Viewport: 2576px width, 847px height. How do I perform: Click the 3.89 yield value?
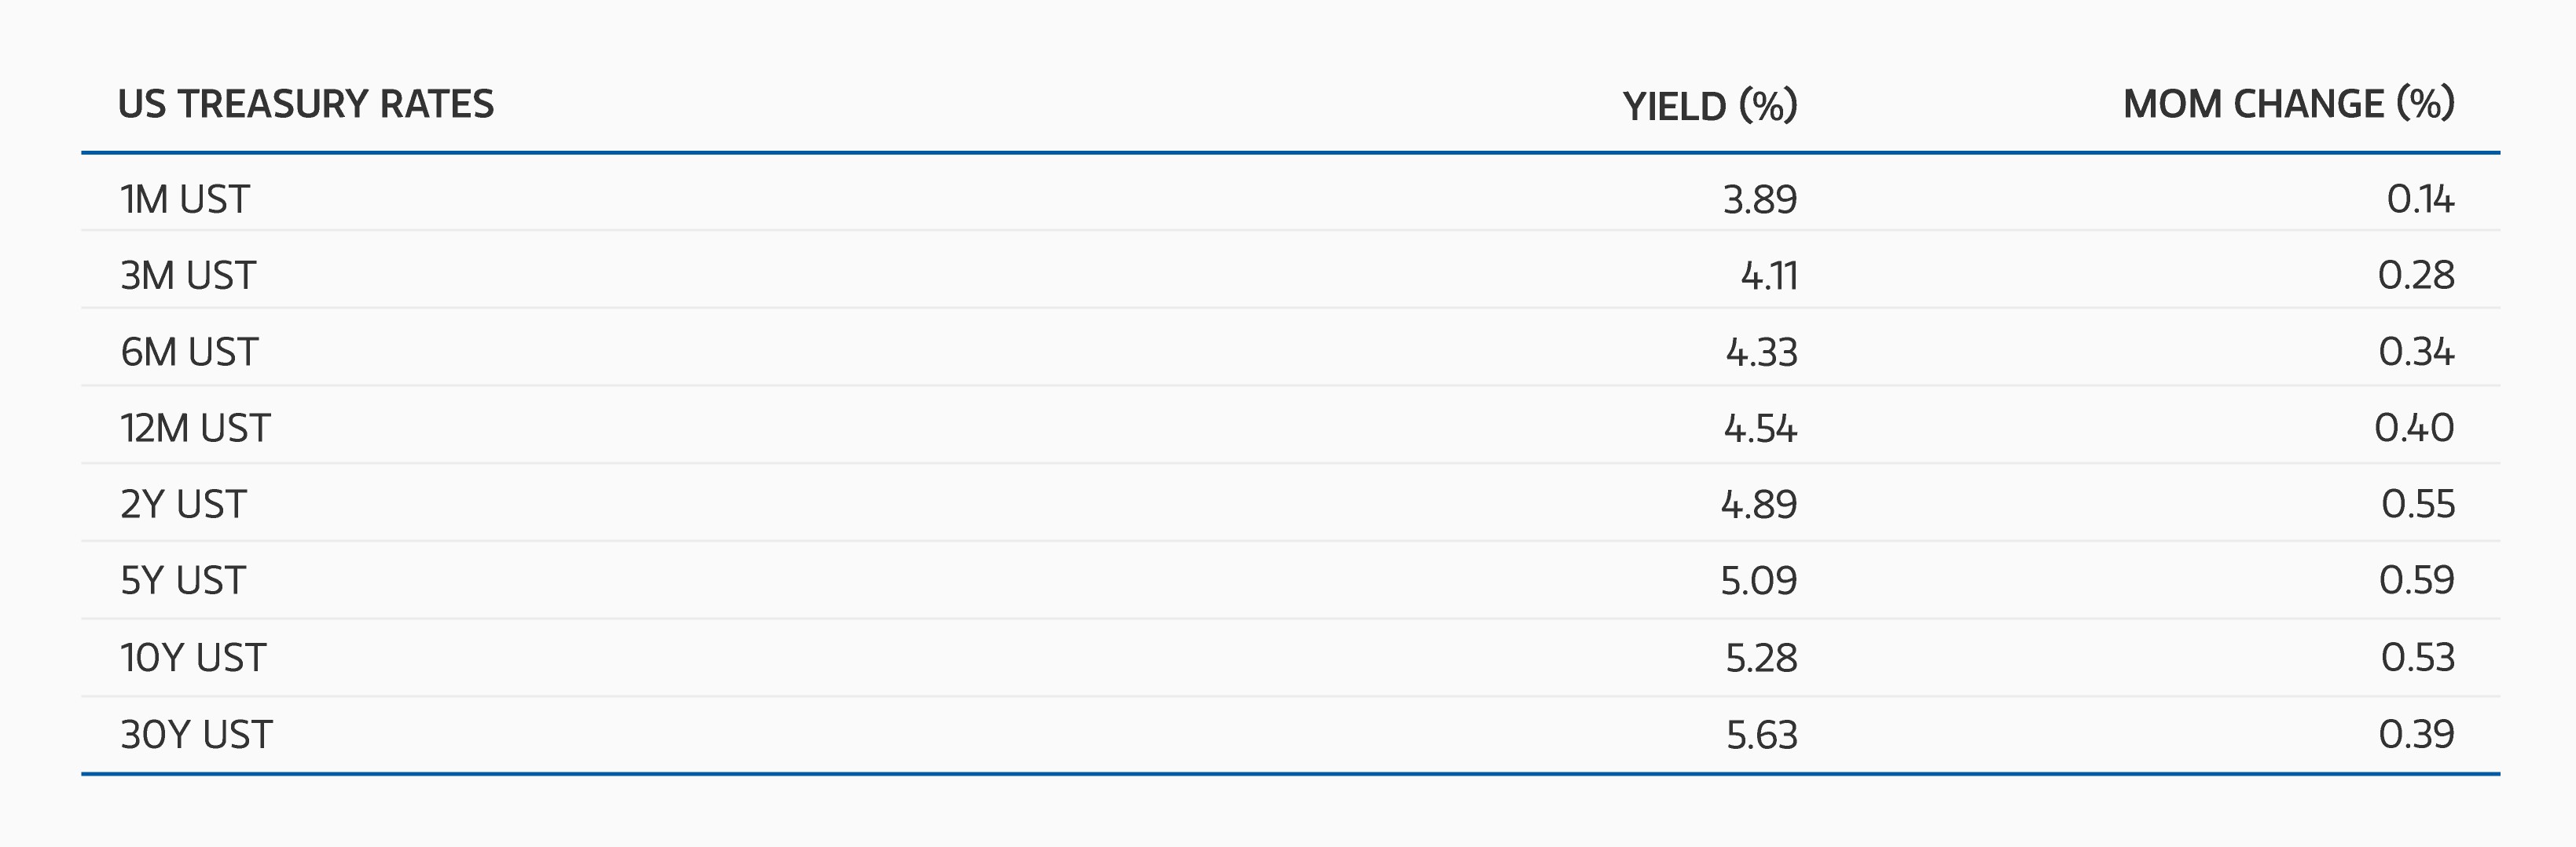[1760, 199]
